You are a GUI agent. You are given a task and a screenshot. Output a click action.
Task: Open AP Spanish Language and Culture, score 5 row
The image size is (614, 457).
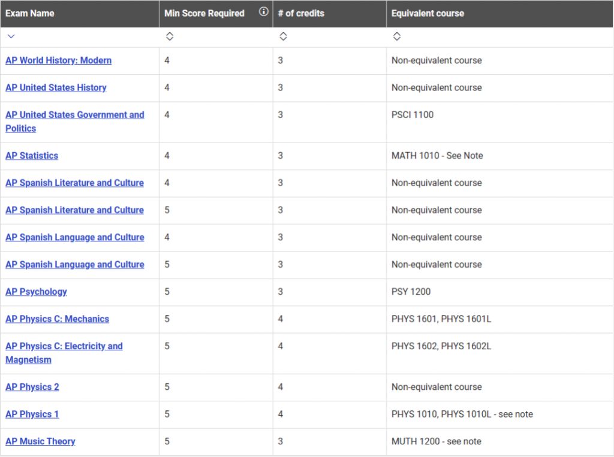(74, 265)
